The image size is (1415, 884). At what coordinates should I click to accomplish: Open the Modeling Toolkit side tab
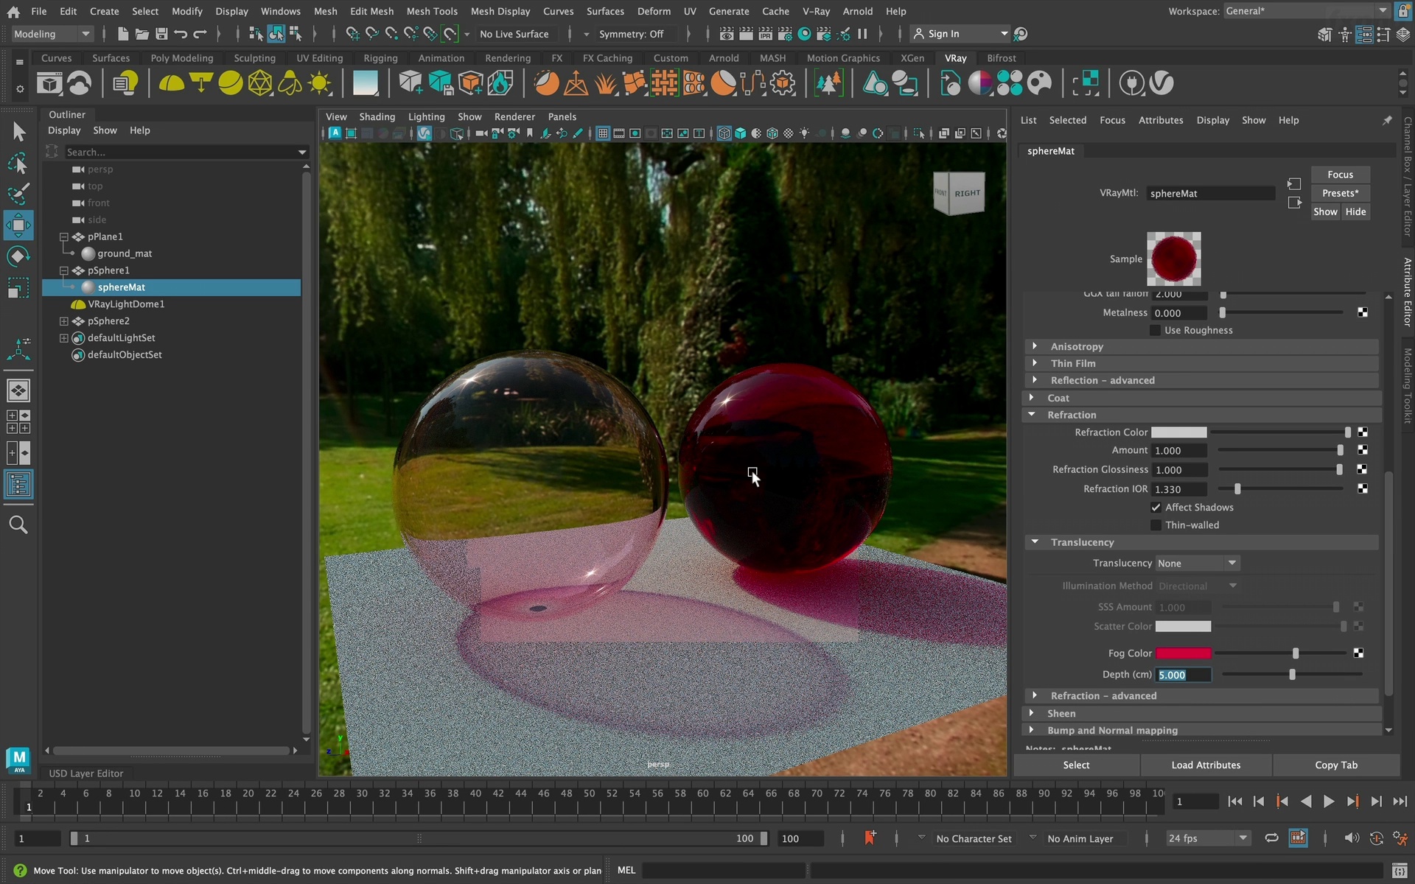pos(1407,385)
